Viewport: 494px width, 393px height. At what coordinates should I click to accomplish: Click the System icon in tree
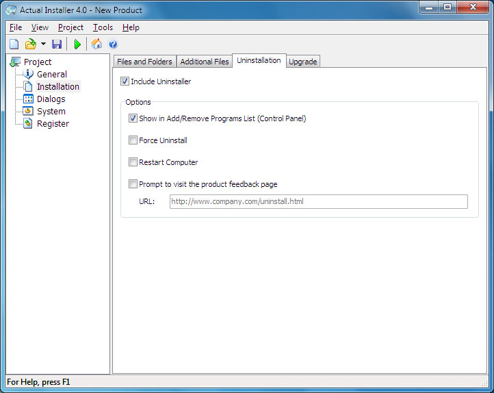(x=28, y=111)
